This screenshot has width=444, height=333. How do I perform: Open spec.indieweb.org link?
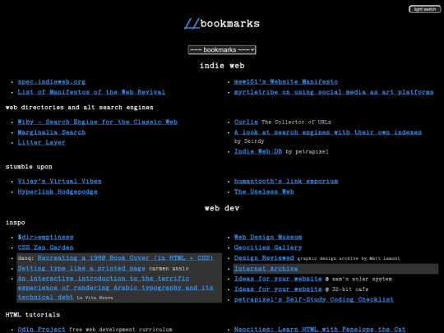(x=52, y=82)
